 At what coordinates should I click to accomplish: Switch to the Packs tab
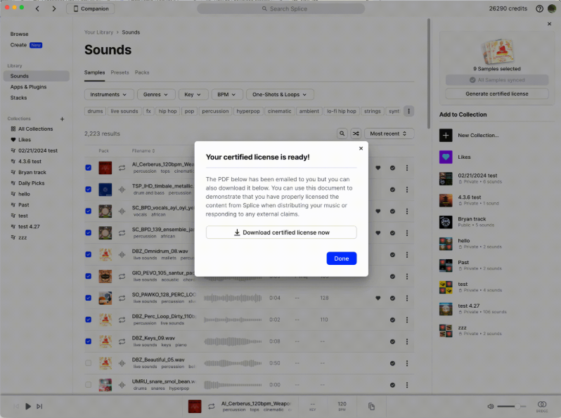[142, 72]
